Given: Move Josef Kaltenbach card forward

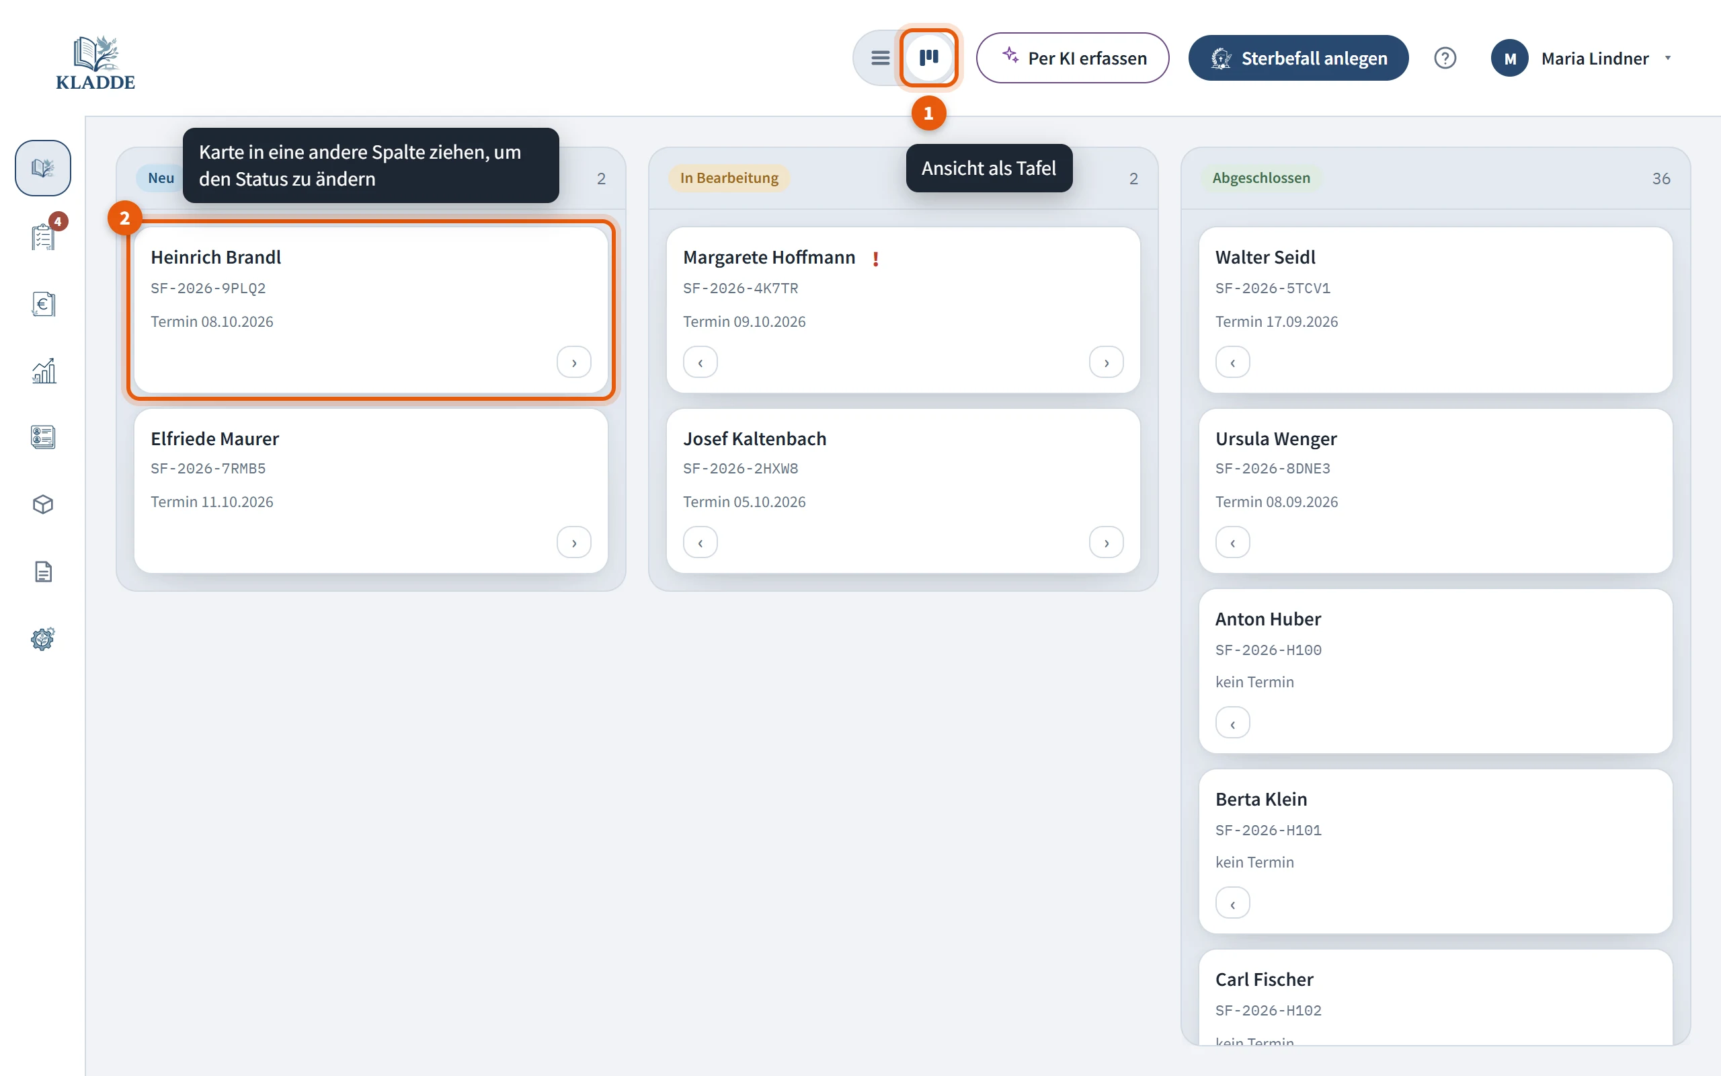Looking at the screenshot, I should 1107,542.
